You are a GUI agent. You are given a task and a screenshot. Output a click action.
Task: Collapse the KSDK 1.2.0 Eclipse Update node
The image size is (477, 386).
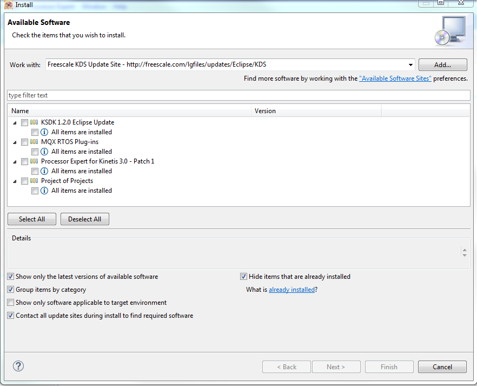[15, 123]
